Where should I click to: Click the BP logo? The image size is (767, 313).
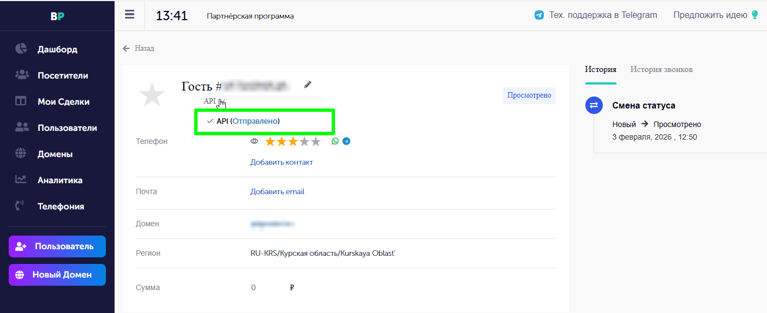(57, 16)
